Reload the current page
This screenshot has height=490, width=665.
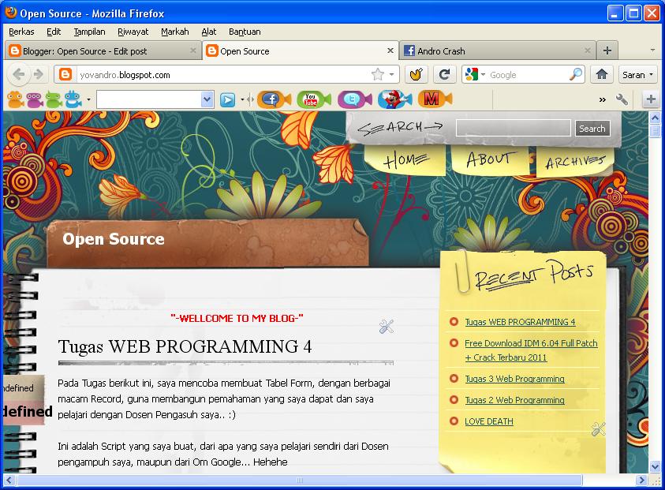444,75
